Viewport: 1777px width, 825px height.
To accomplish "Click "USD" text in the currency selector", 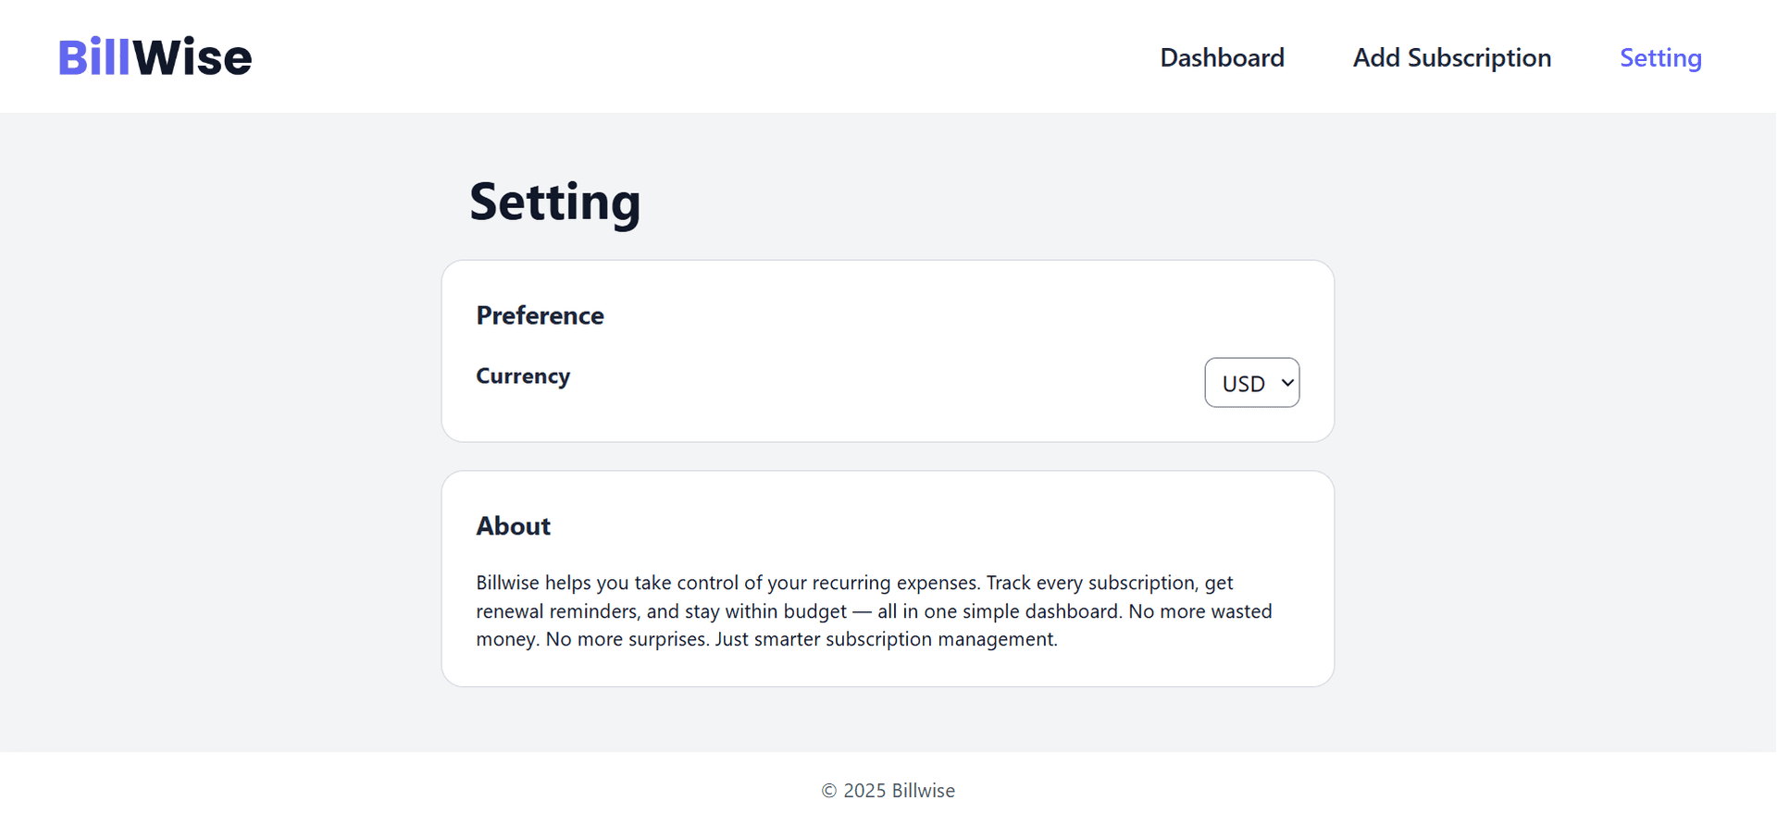I will (1243, 384).
